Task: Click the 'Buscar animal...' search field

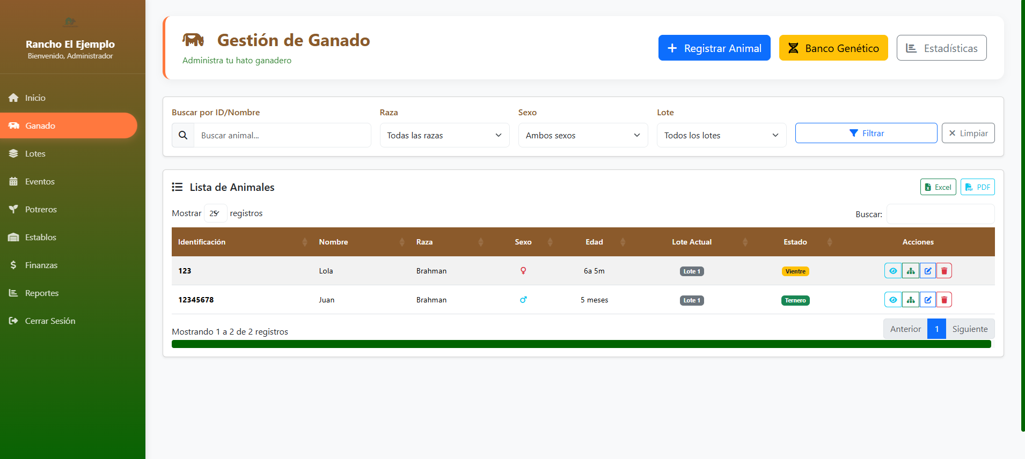Action: click(x=282, y=135)
